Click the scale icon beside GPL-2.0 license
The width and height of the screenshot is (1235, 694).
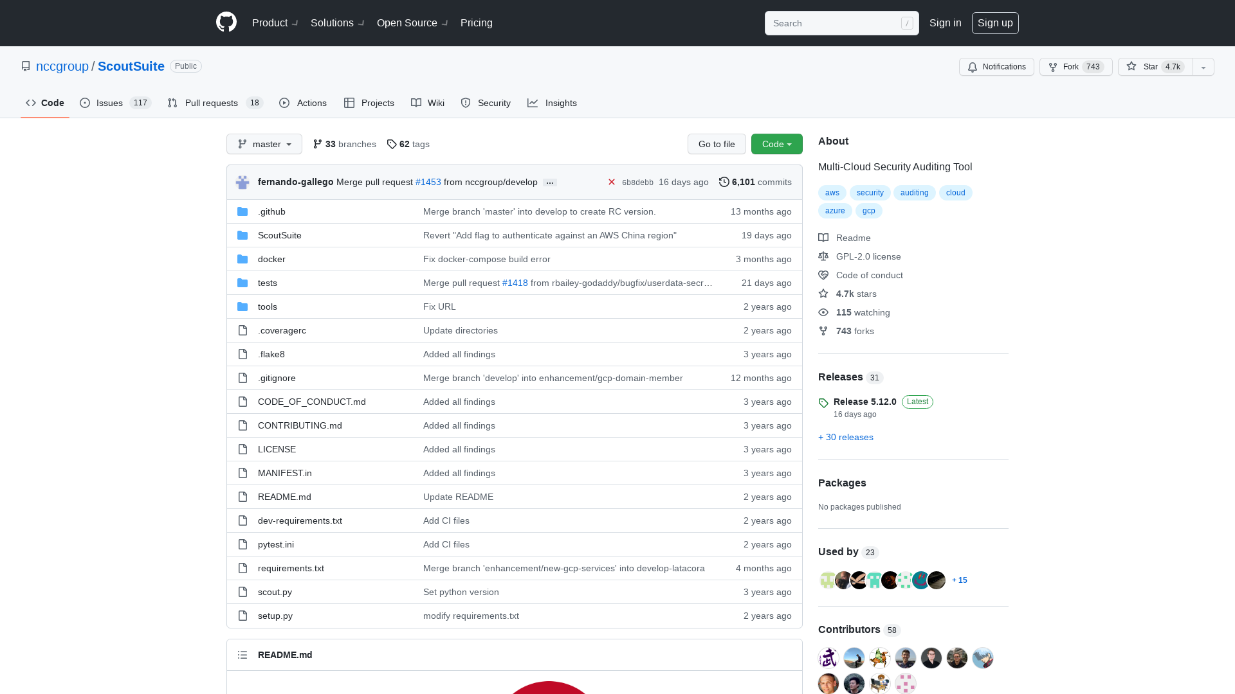(x=823, y=256)
